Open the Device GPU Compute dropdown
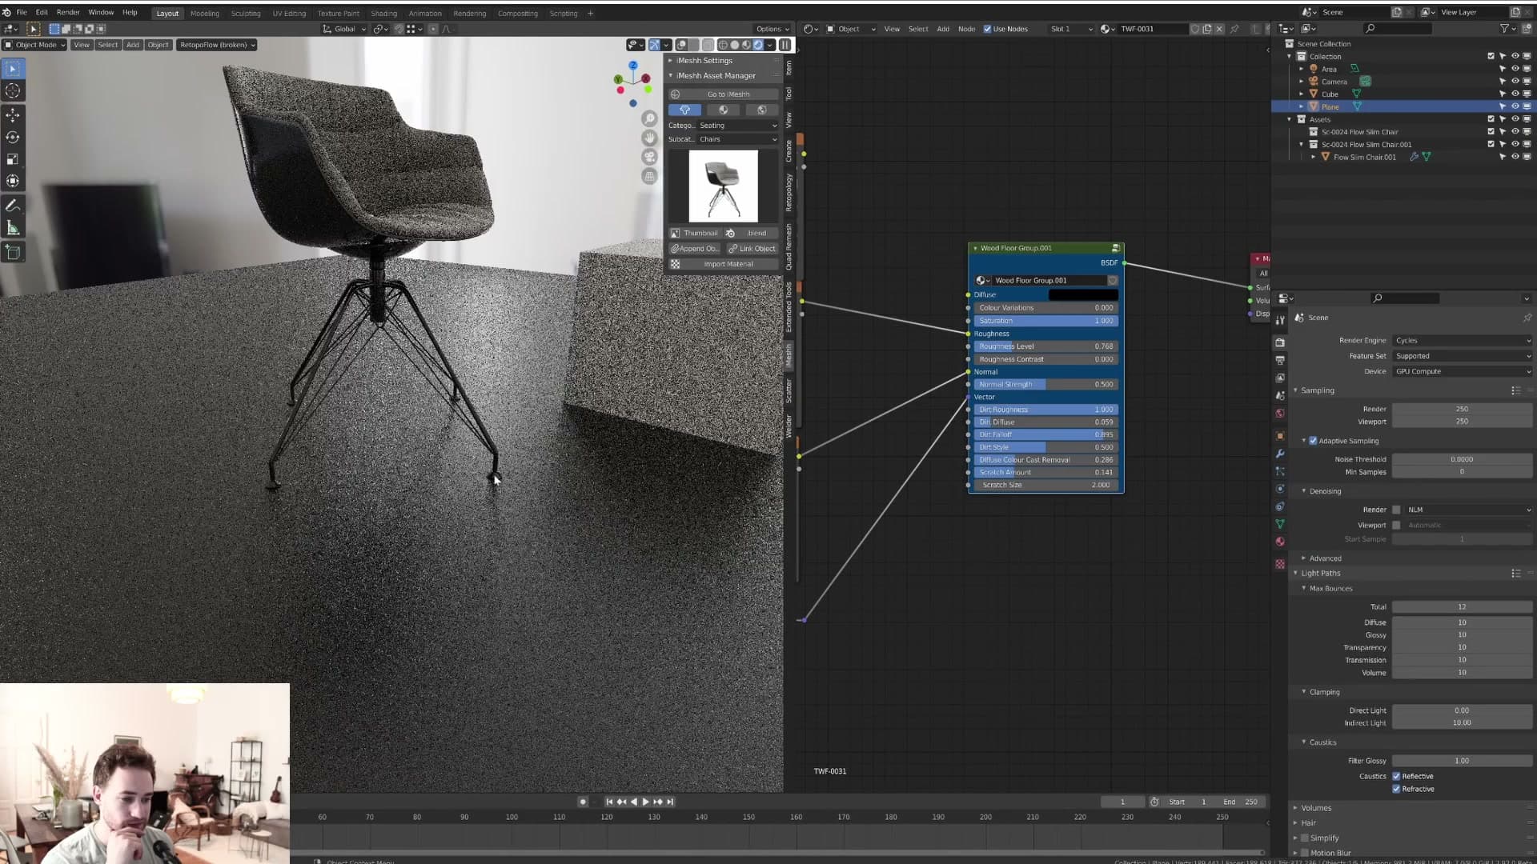The height and width of the screenshot is (864, 1537). click(1463, 371)
